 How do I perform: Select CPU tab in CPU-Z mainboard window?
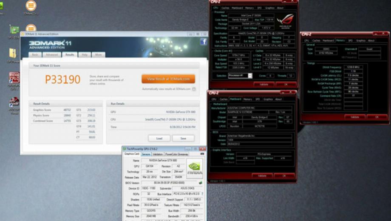[x=214, y=99]
